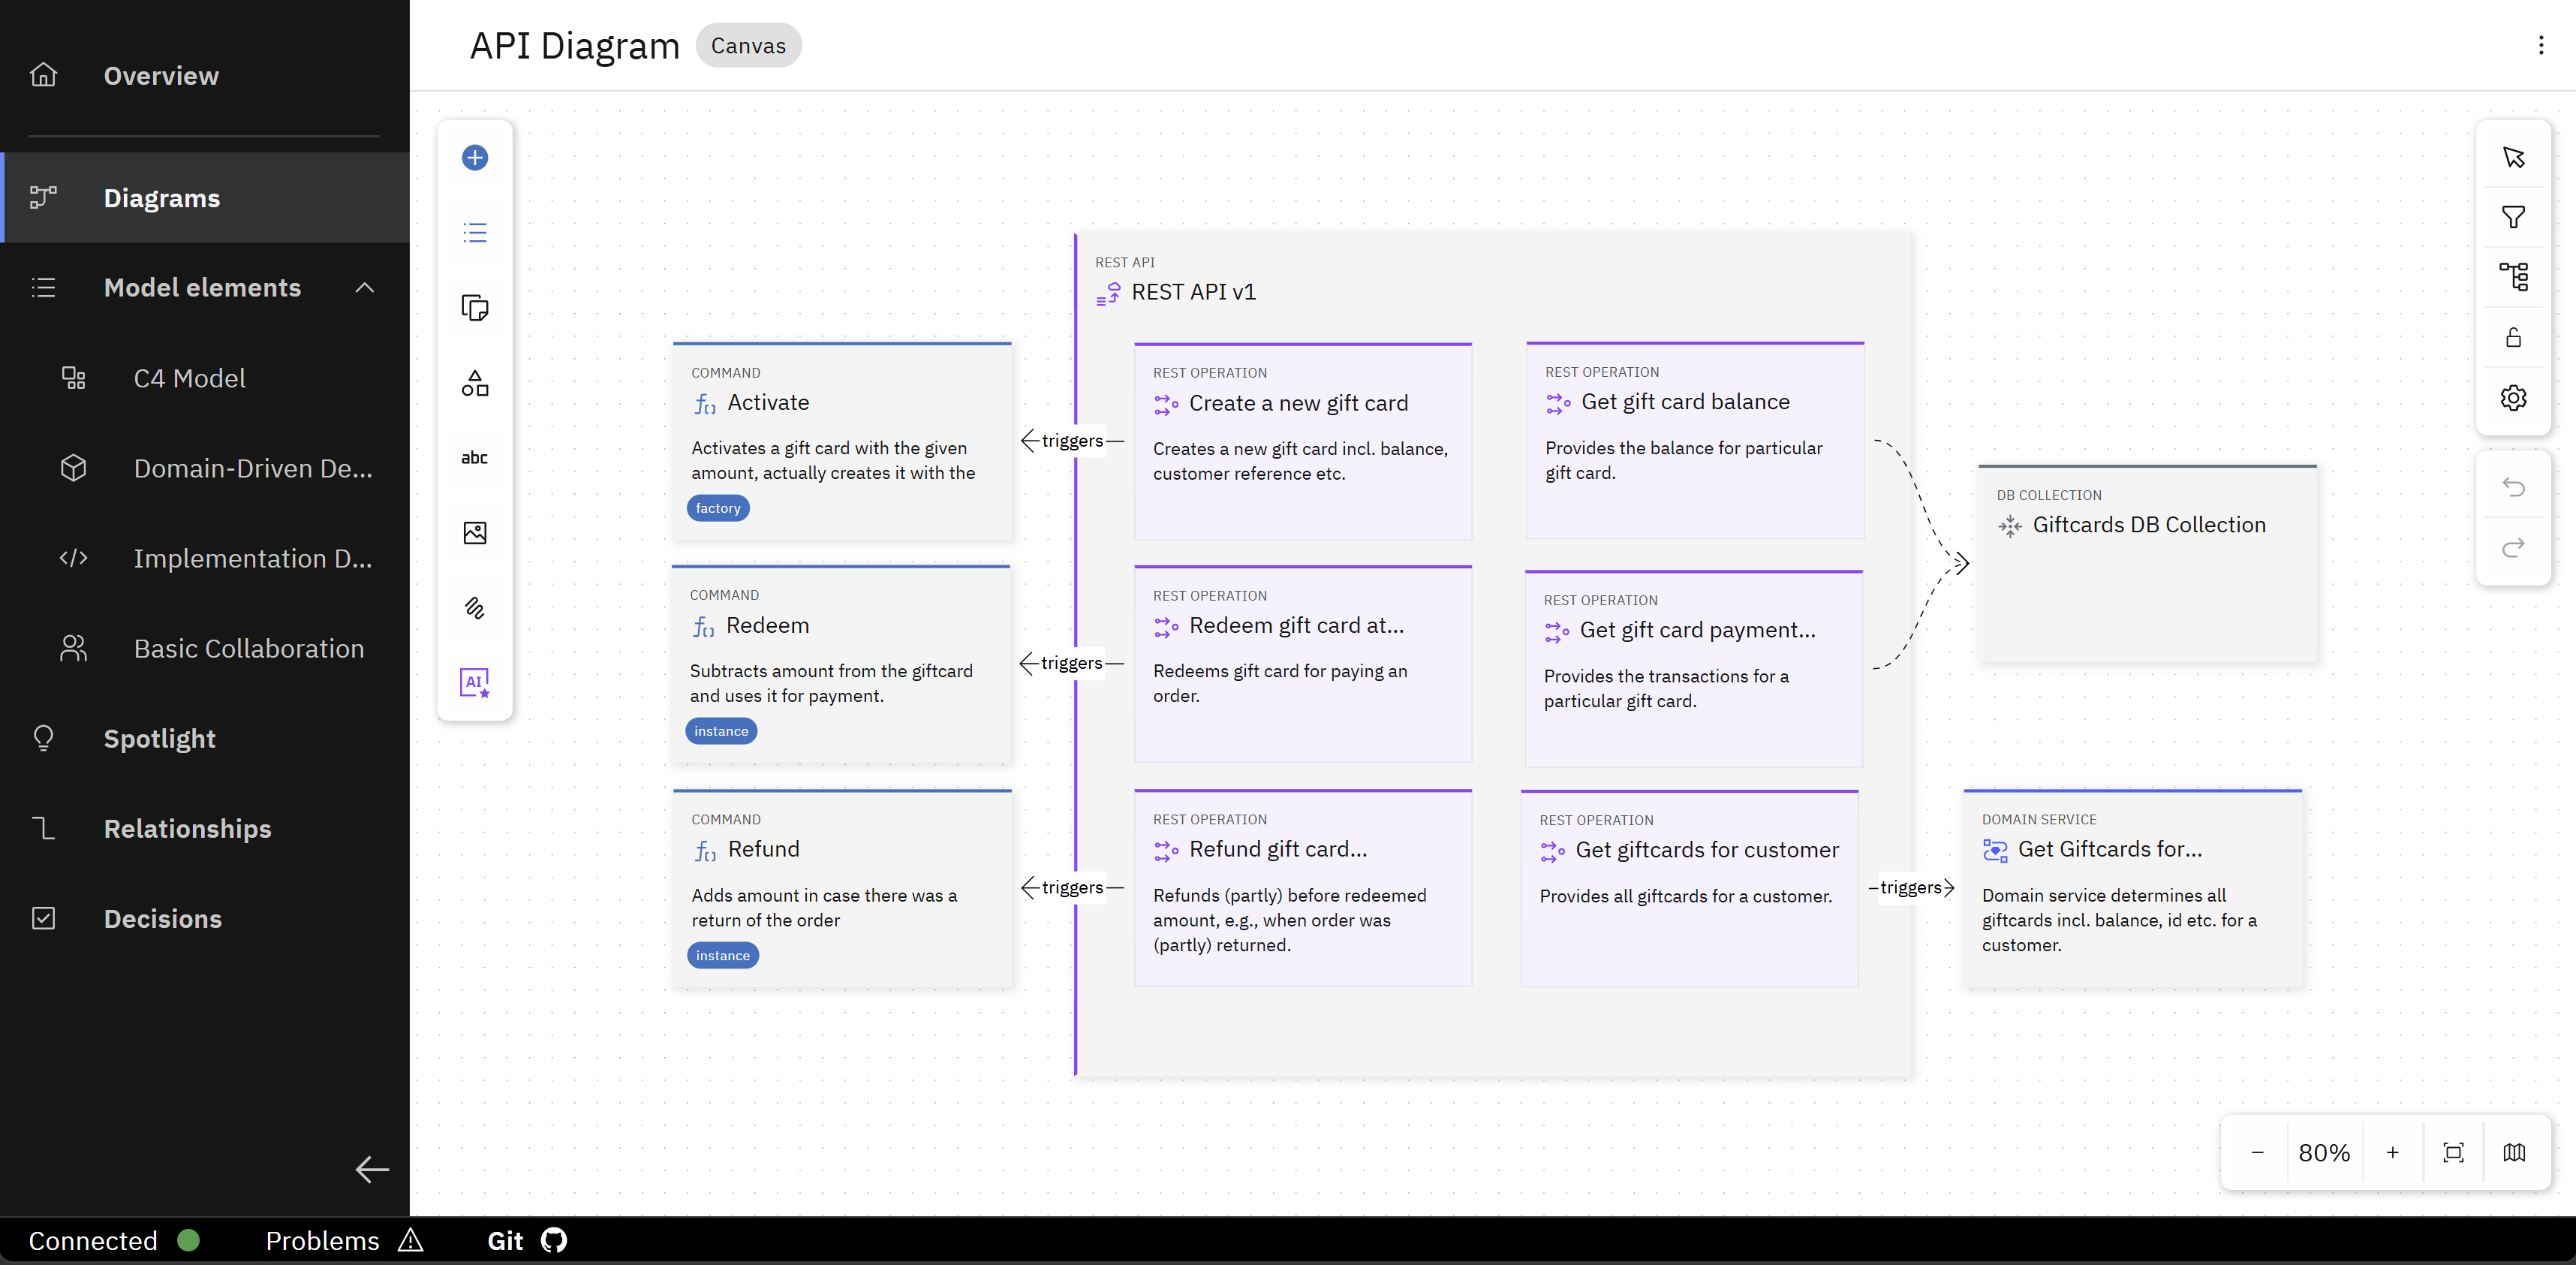The height and width of the screenshot is (1265, 2576).
Task: Open the list view icon in the left toolbar
Action: 475,233
